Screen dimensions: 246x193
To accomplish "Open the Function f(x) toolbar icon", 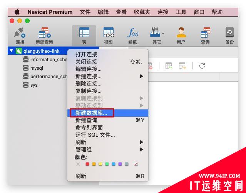I will (133, 32).
